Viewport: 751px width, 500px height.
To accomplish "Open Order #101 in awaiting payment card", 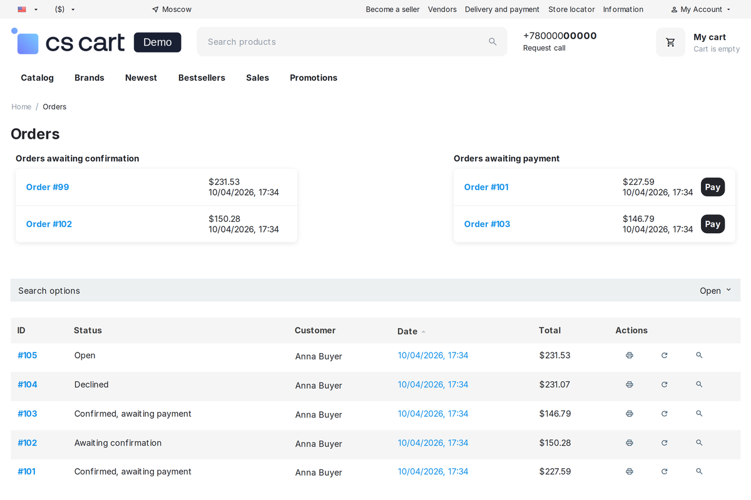I will point(486,187).
